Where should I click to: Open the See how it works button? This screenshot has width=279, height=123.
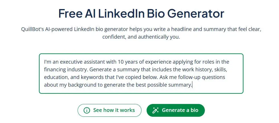[109, 110]
